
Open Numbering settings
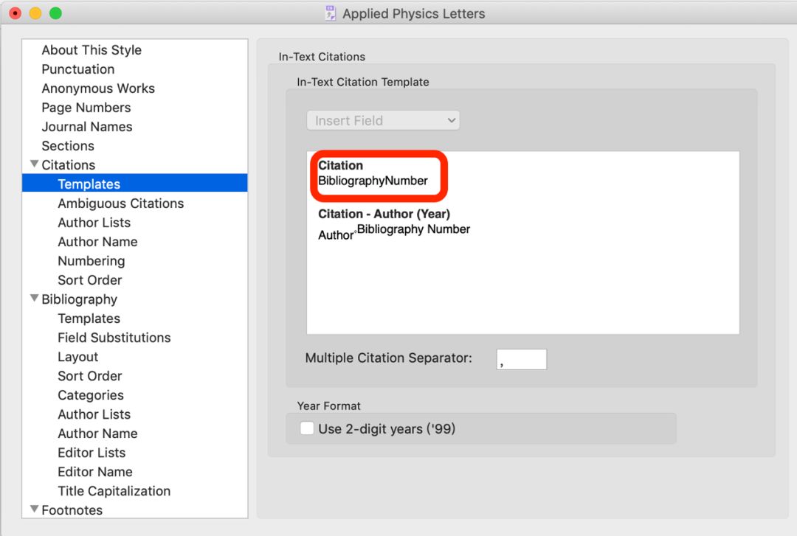[x=91, y=261]
